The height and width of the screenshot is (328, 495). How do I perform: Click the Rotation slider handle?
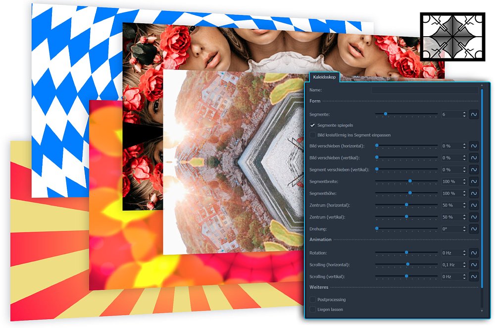coord(406,252)
